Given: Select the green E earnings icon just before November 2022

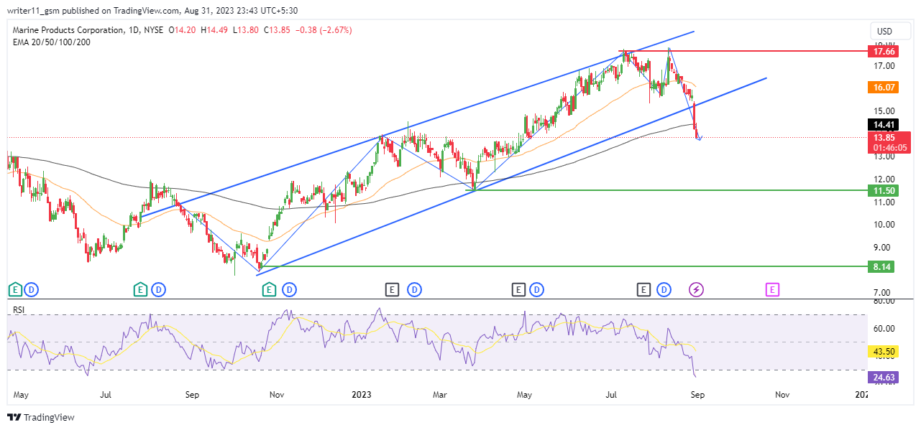Looking at the screenshot, I should [269, 290].
